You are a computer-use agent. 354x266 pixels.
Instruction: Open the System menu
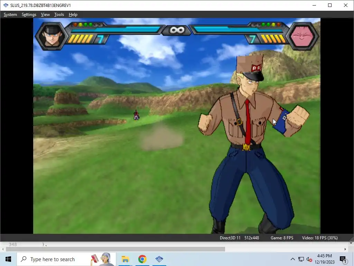[x=10, y=15]
